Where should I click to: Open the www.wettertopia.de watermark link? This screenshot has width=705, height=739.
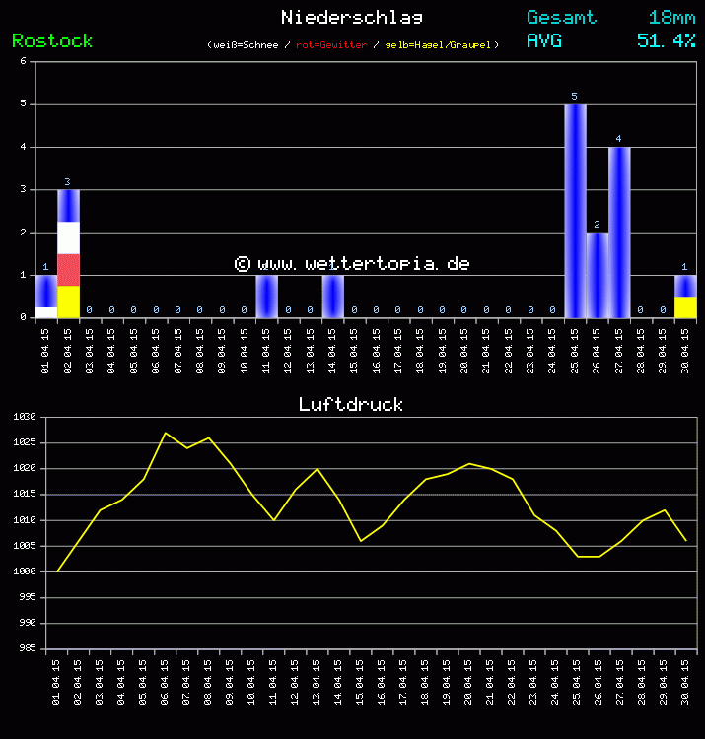(x=352, y=263)
